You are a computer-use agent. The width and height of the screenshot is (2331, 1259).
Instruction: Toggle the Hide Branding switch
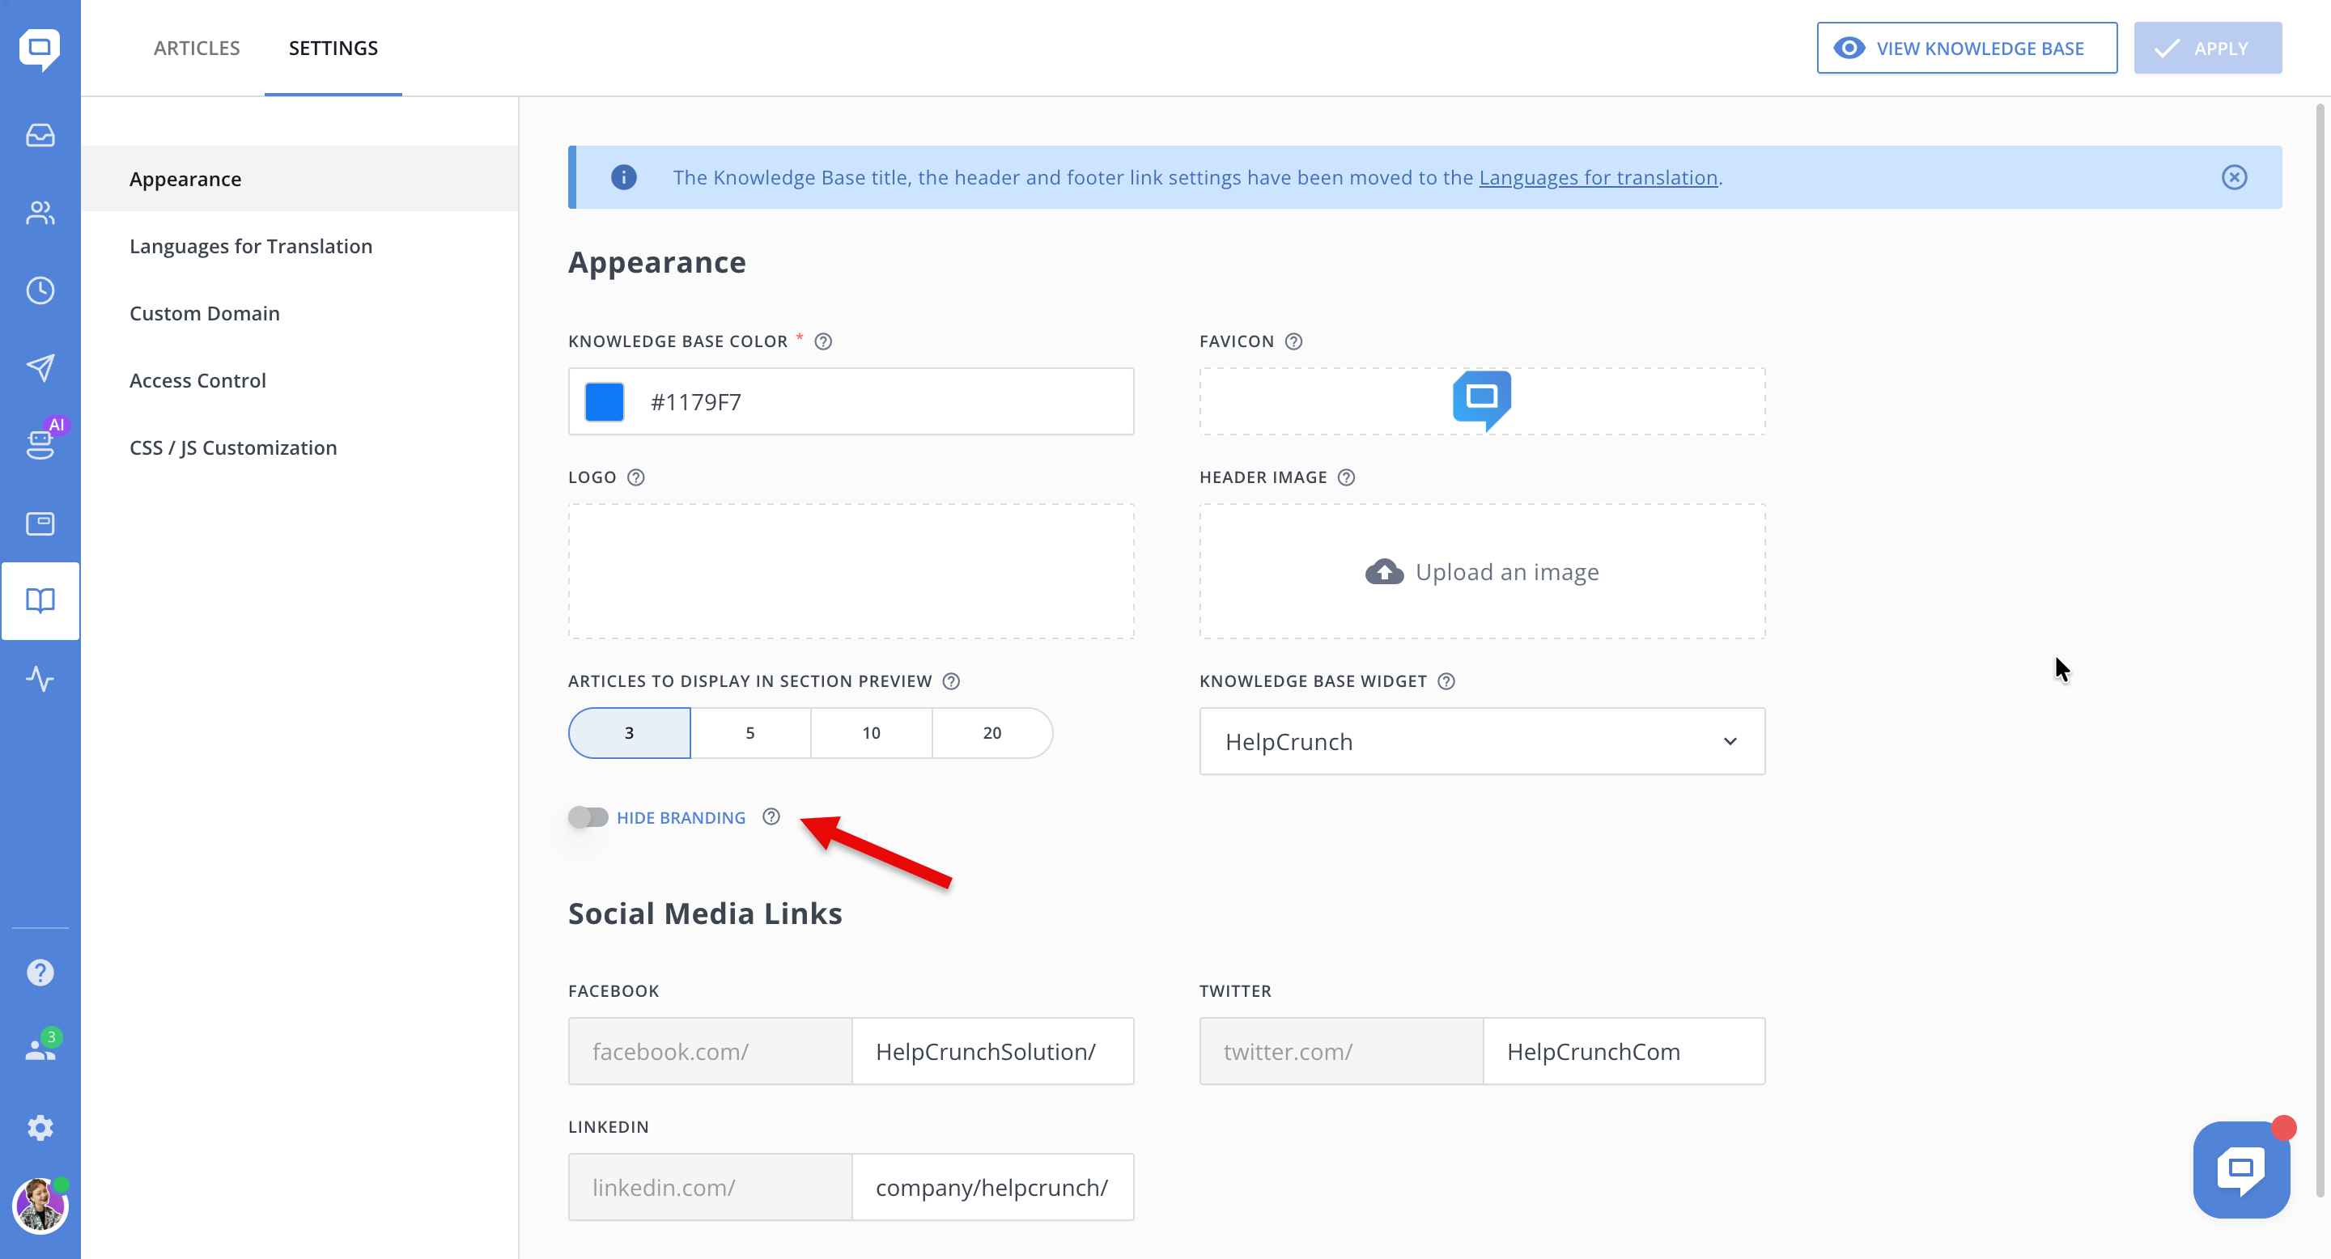[x=588, y=818]
